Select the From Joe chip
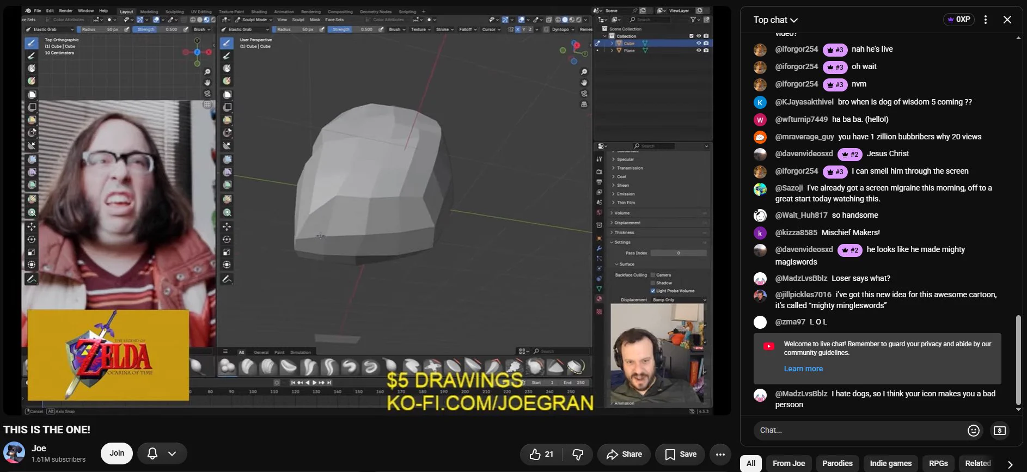This screenshot has width=1027, height=472. pos(788,463)
